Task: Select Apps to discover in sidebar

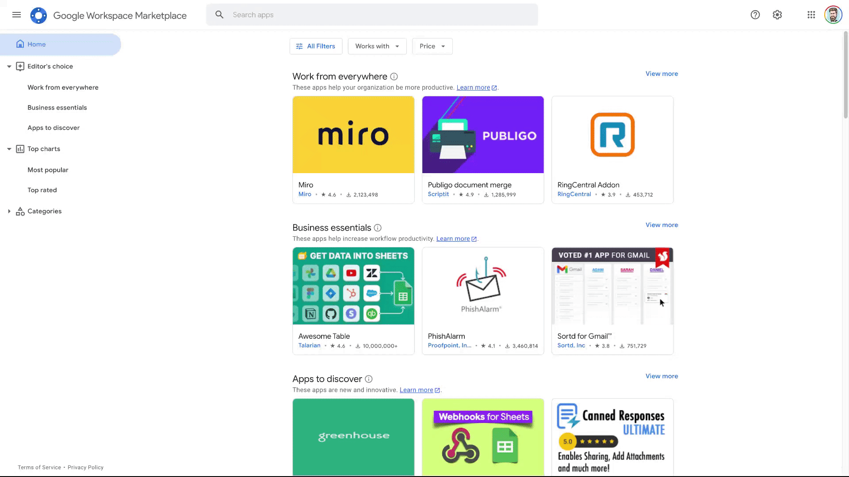Action: click(54, 128)
